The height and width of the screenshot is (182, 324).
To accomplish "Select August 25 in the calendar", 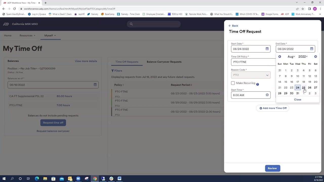I will (303, 88).
